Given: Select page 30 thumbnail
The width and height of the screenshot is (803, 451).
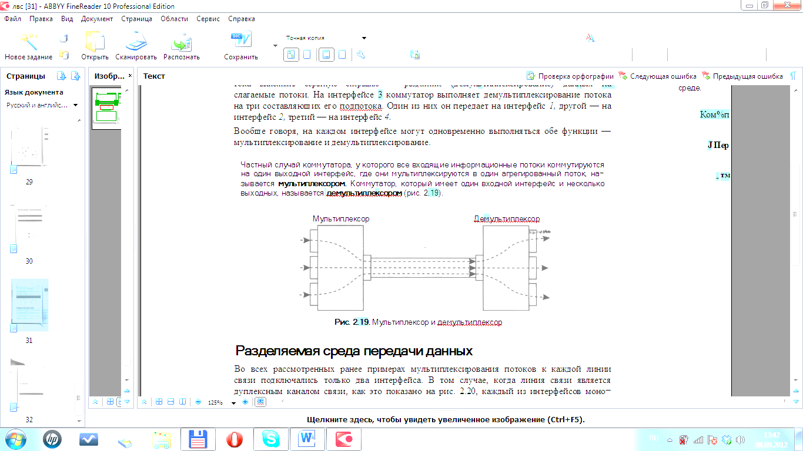Looking at the screenshot, I should (x=29, y=230).
